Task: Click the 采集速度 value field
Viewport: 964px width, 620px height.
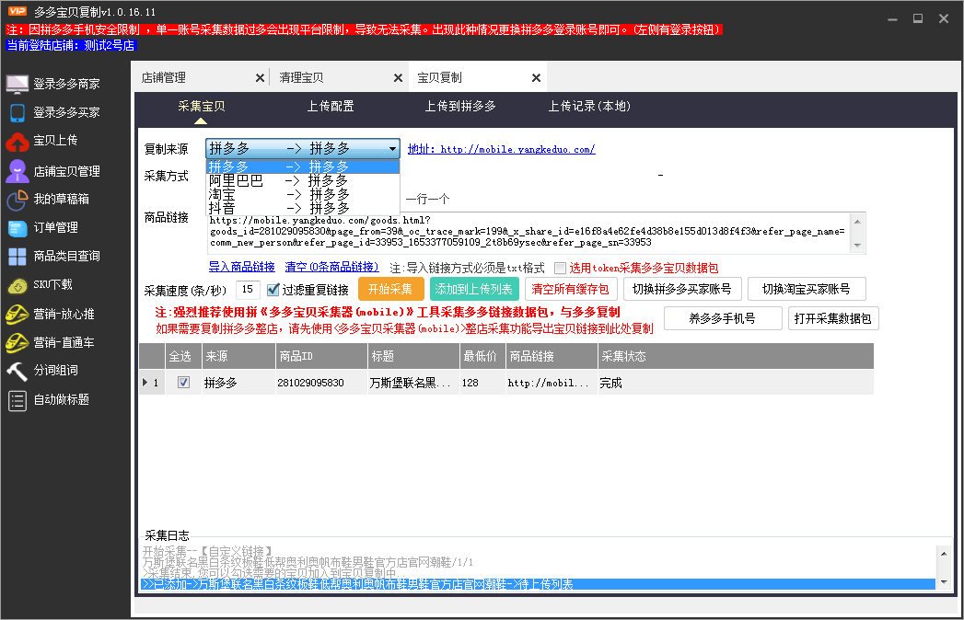Action: (248, 290)
